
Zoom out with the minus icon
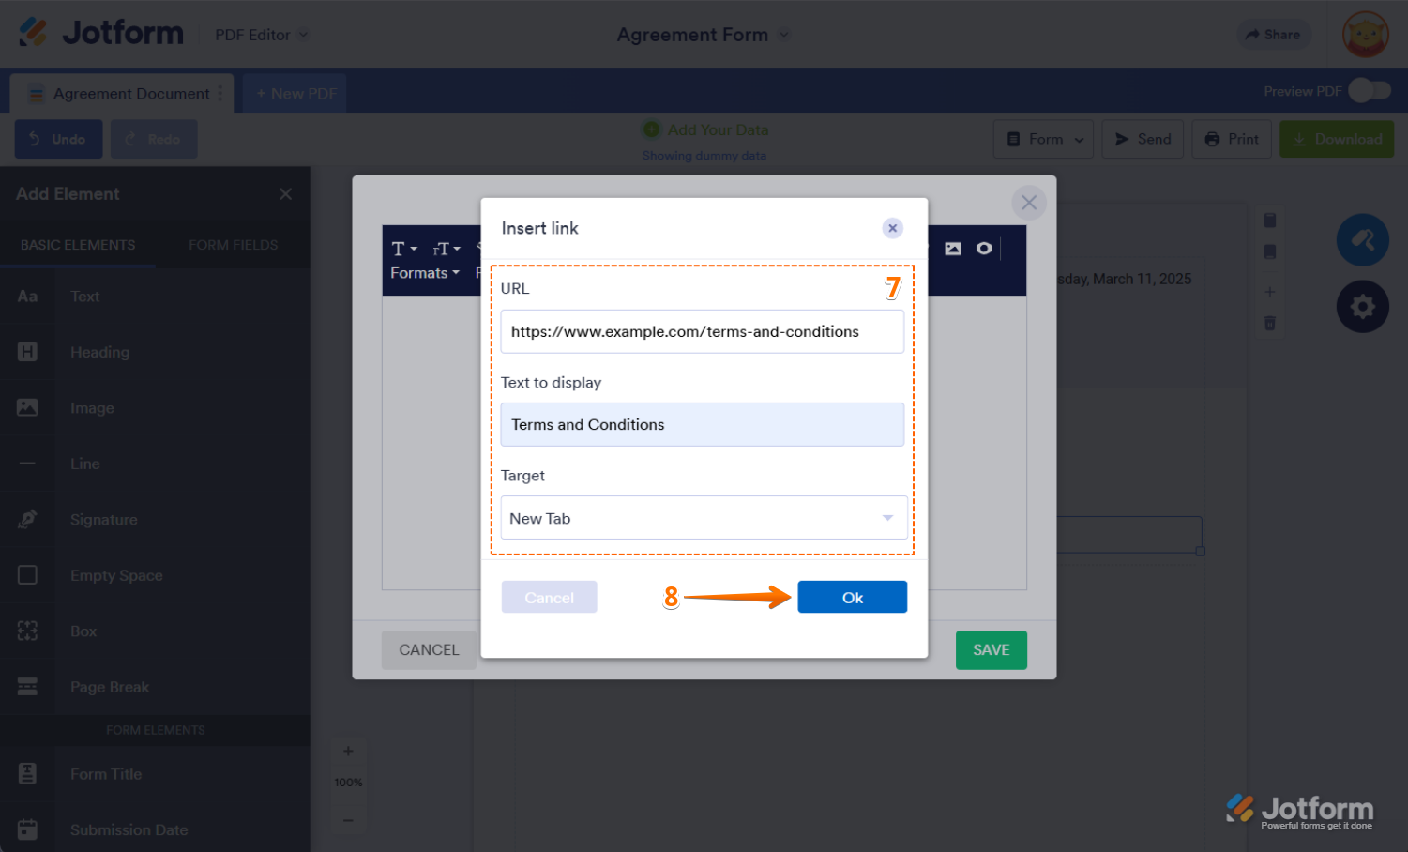348,819
